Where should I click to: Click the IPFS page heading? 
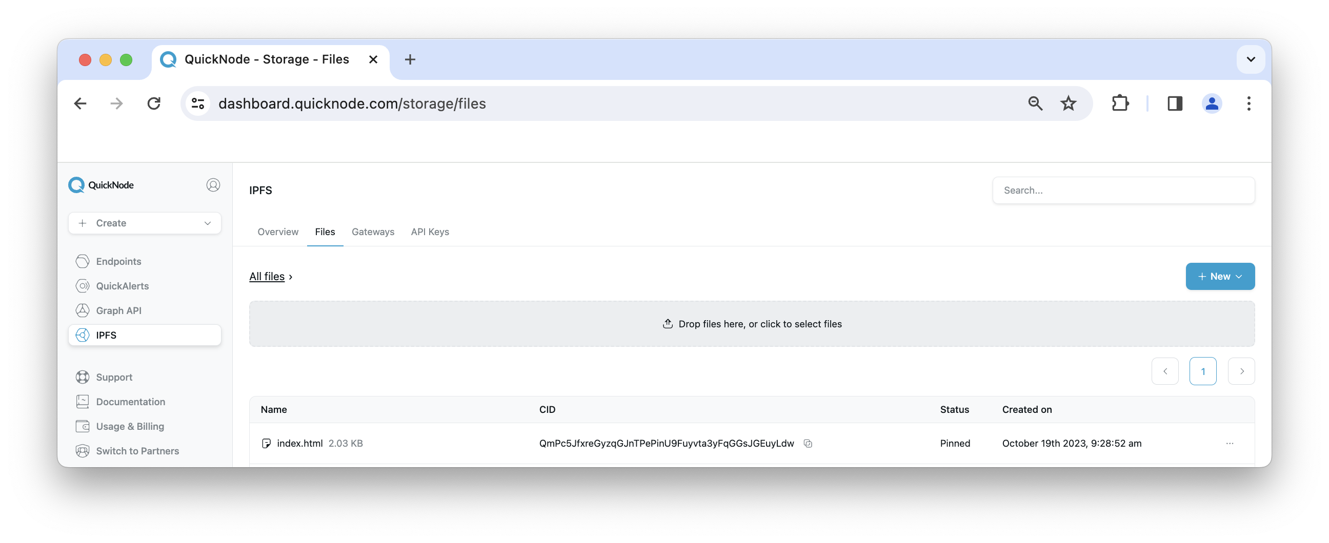tap(260, 190)
